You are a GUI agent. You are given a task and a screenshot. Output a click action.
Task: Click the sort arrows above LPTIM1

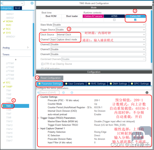click(16, 60)
